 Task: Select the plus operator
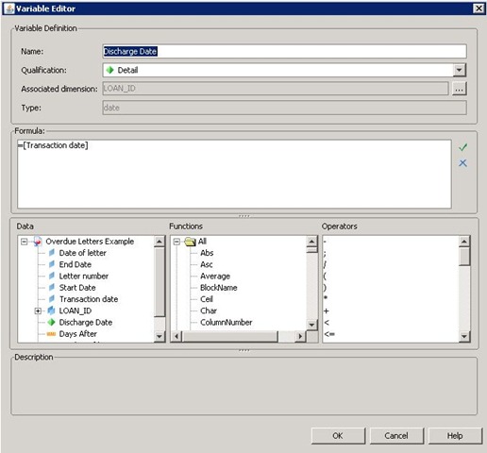click(x=327, y=310)
